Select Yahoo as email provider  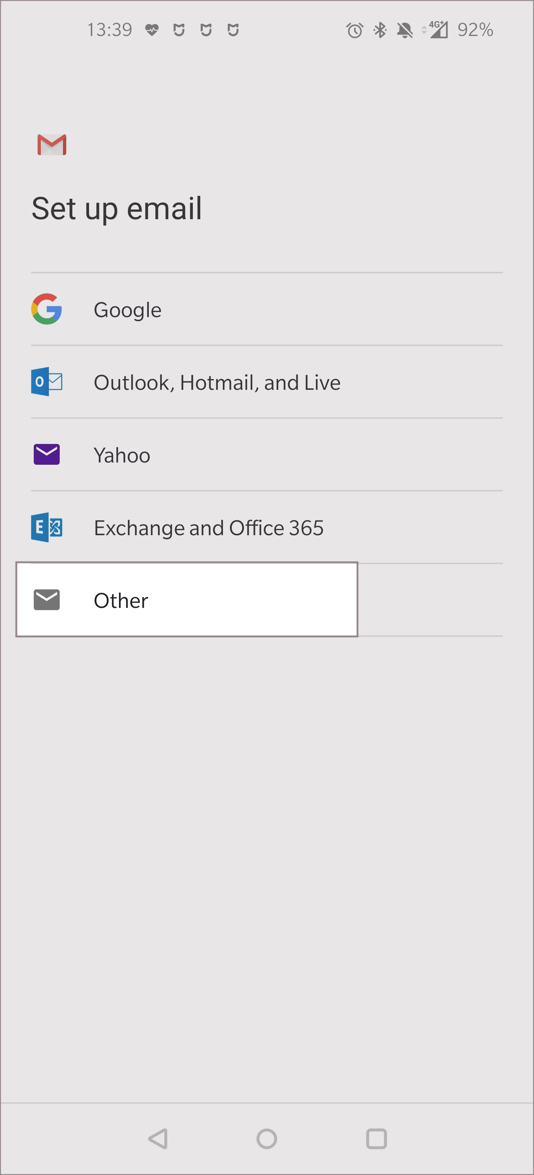122,455
